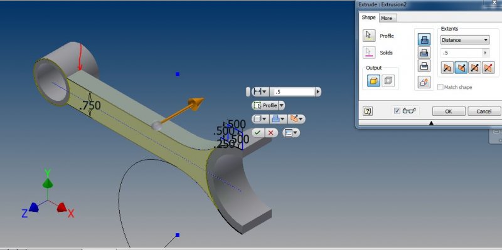The image size is (502, 250).
Task: Click the New Solid icon
Action: (x=424, y=83)
